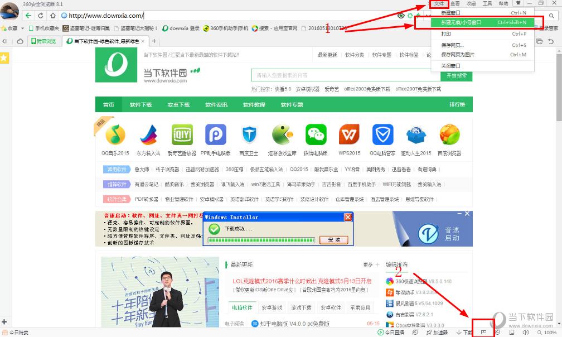The image size is (562, 337).
Task: Click the 驱动人生2015 icon
Action: (x=416, y=134)
